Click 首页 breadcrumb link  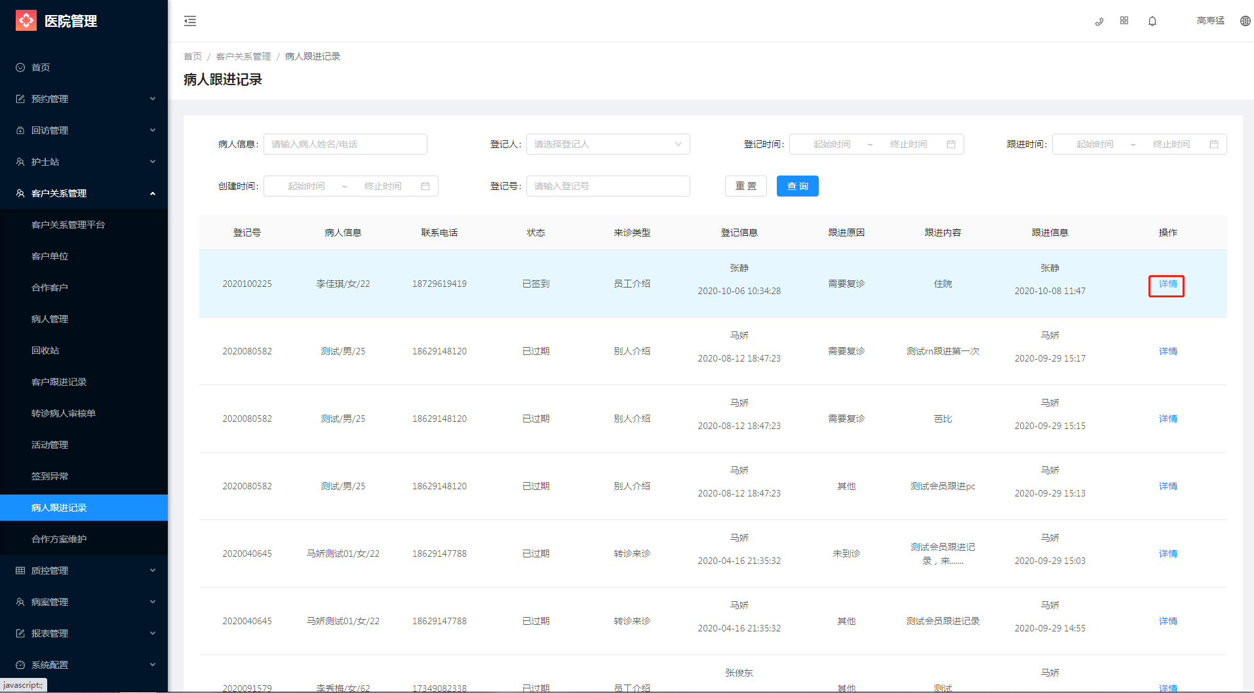click(193, 56)
